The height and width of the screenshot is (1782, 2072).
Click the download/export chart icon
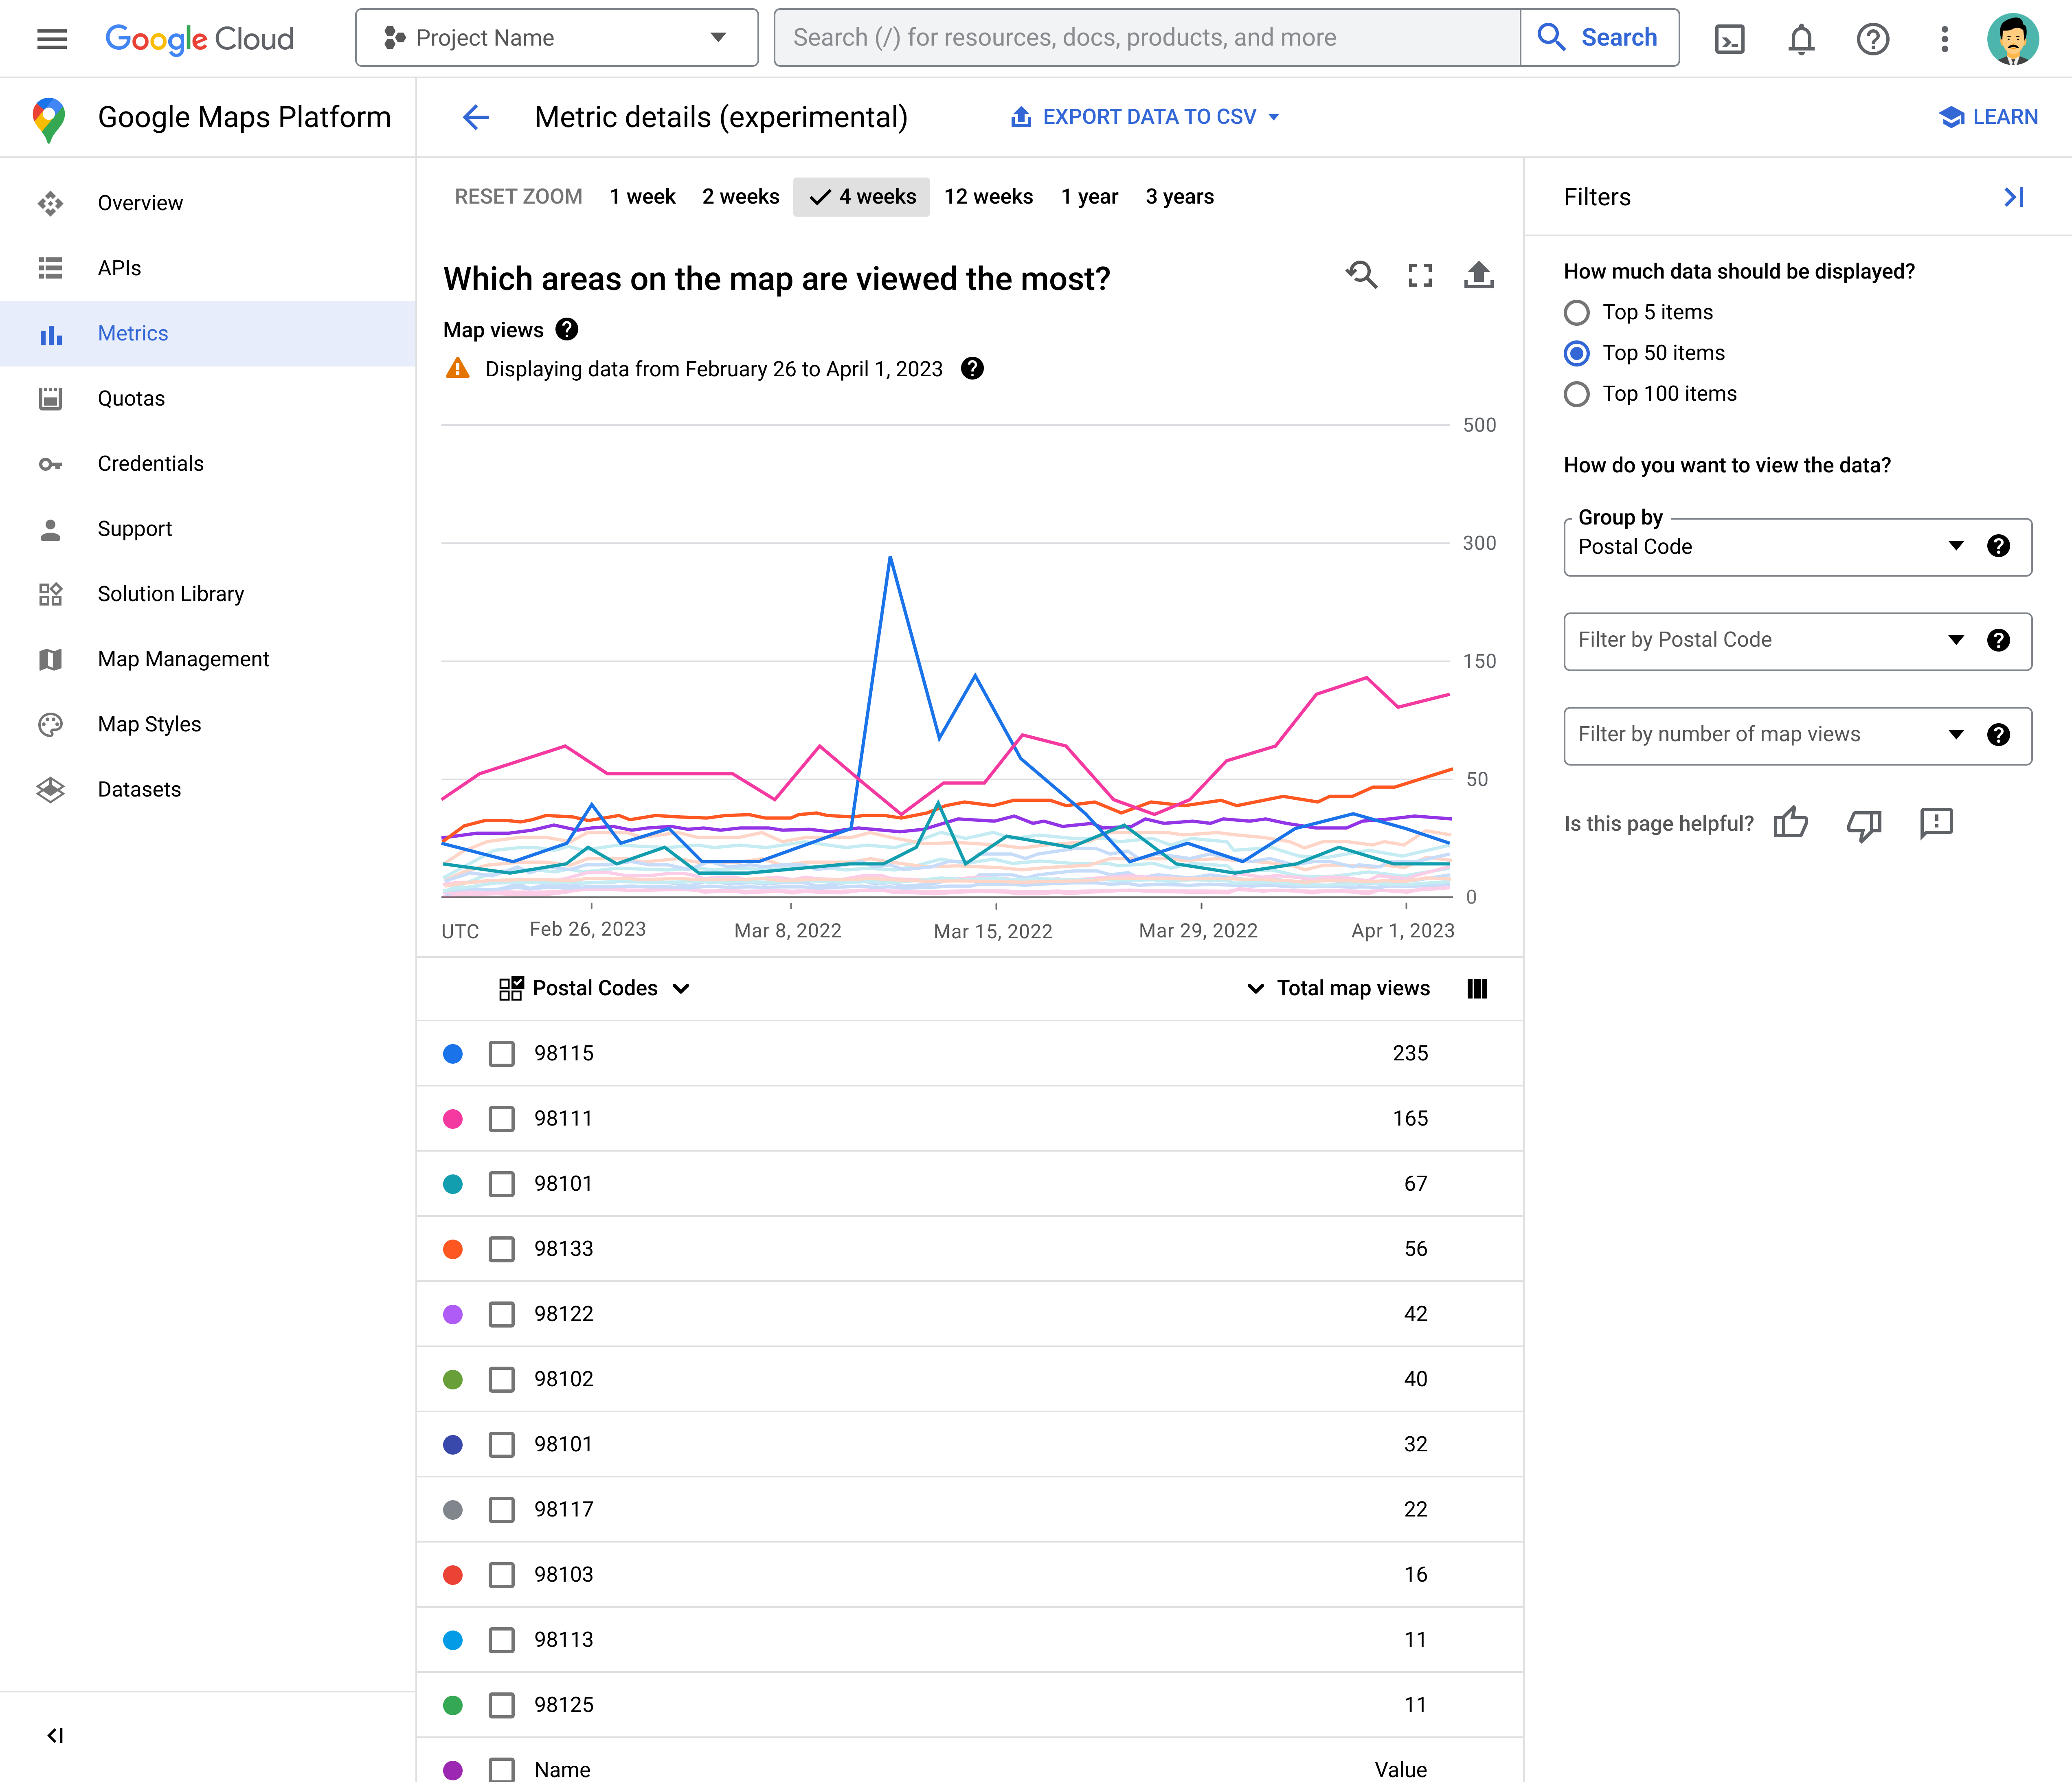1477,277
